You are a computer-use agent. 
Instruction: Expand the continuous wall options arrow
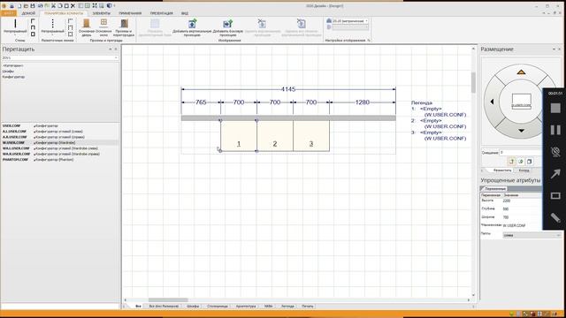15,35
